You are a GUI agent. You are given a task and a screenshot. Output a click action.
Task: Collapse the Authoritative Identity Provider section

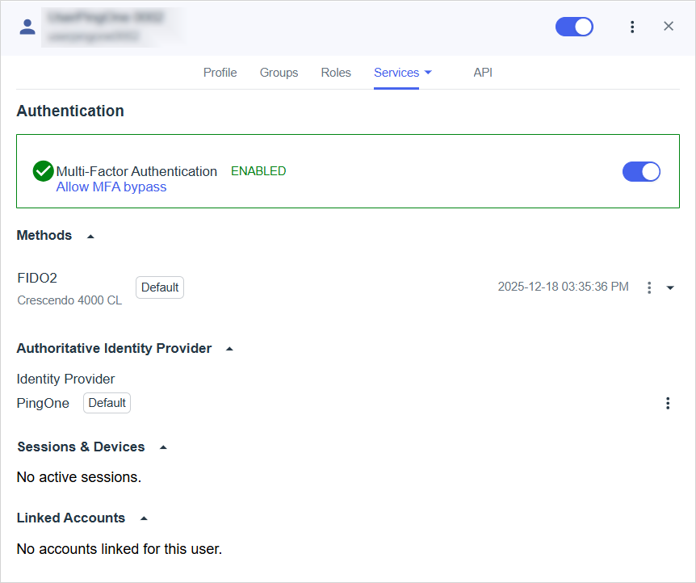tap(229, 350)
